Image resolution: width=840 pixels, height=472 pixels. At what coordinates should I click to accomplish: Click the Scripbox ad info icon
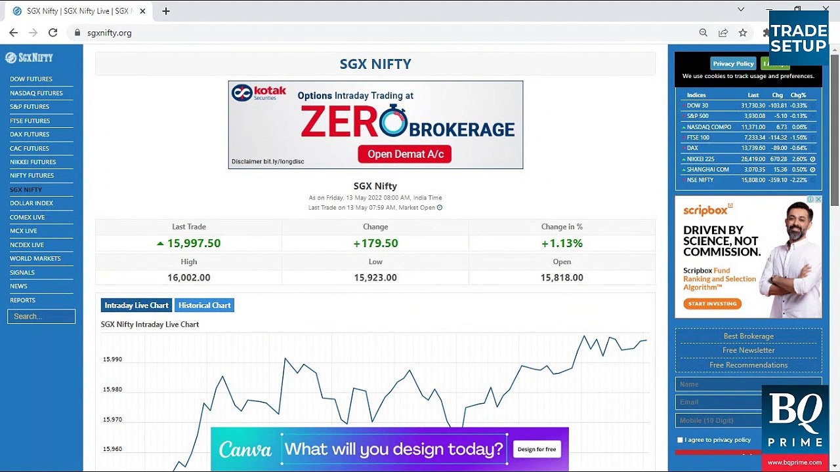[x=811, y=199]
